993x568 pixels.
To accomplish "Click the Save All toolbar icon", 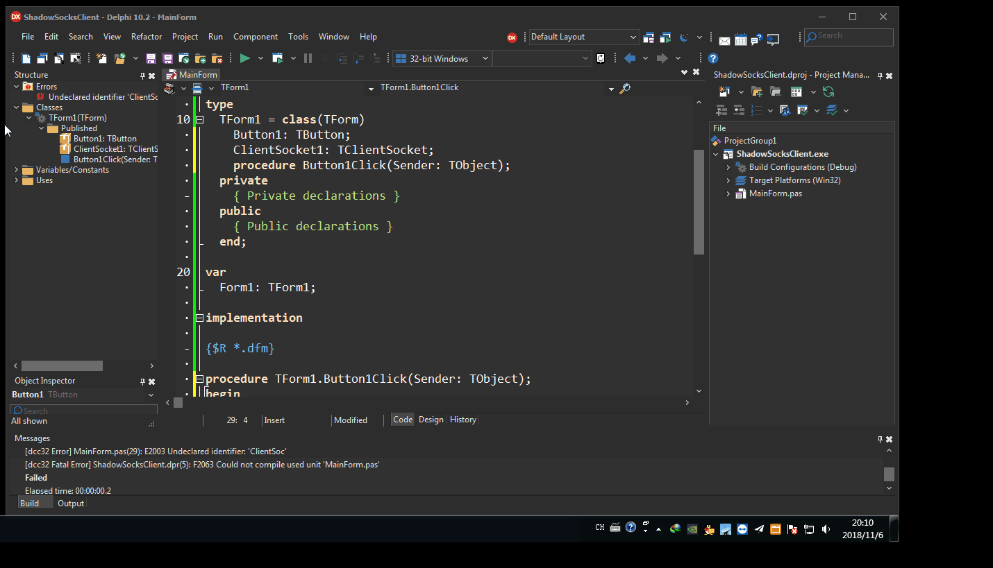I will (167, 58).
